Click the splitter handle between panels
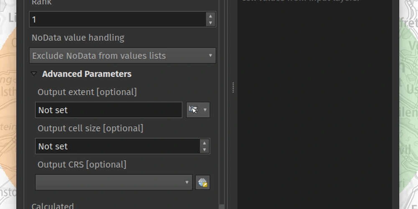This screenshot has width=418, height=209. click(233, 87)
